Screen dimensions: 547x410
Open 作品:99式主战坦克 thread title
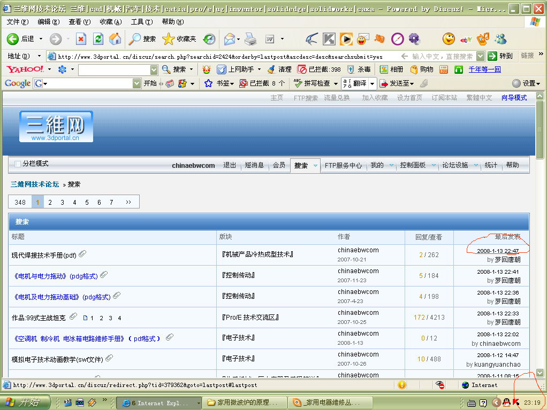[39, 318]
